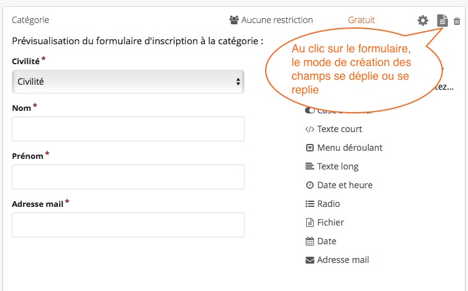Delete category with trash icon
The image size is (468, 291).
(457, 21)
